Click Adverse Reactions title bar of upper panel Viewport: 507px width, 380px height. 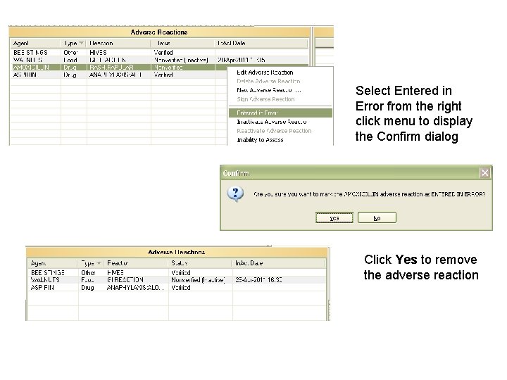(x=159, y=32)
